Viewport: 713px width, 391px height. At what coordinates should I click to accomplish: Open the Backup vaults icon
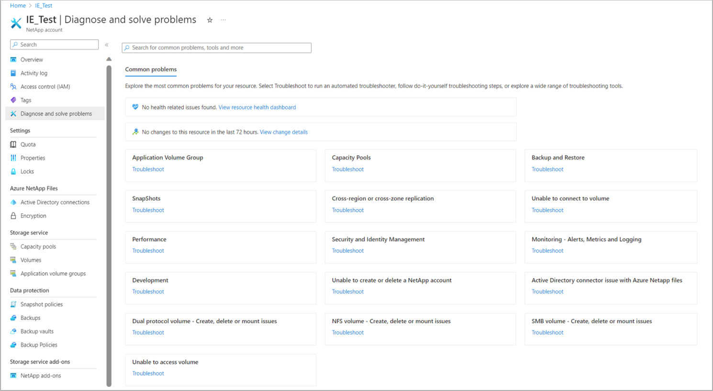pyautogui.click(x=13, y=331)
